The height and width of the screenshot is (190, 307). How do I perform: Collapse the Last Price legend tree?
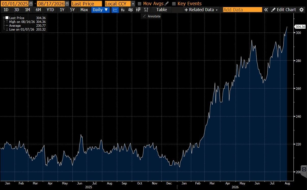pos(4,18)
